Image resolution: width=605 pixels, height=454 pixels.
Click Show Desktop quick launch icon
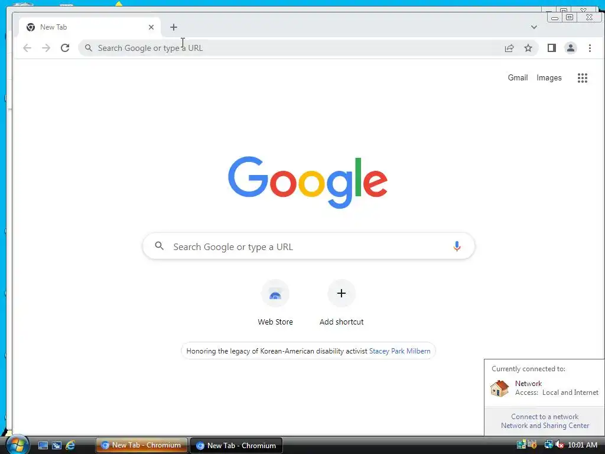(43, 446)
